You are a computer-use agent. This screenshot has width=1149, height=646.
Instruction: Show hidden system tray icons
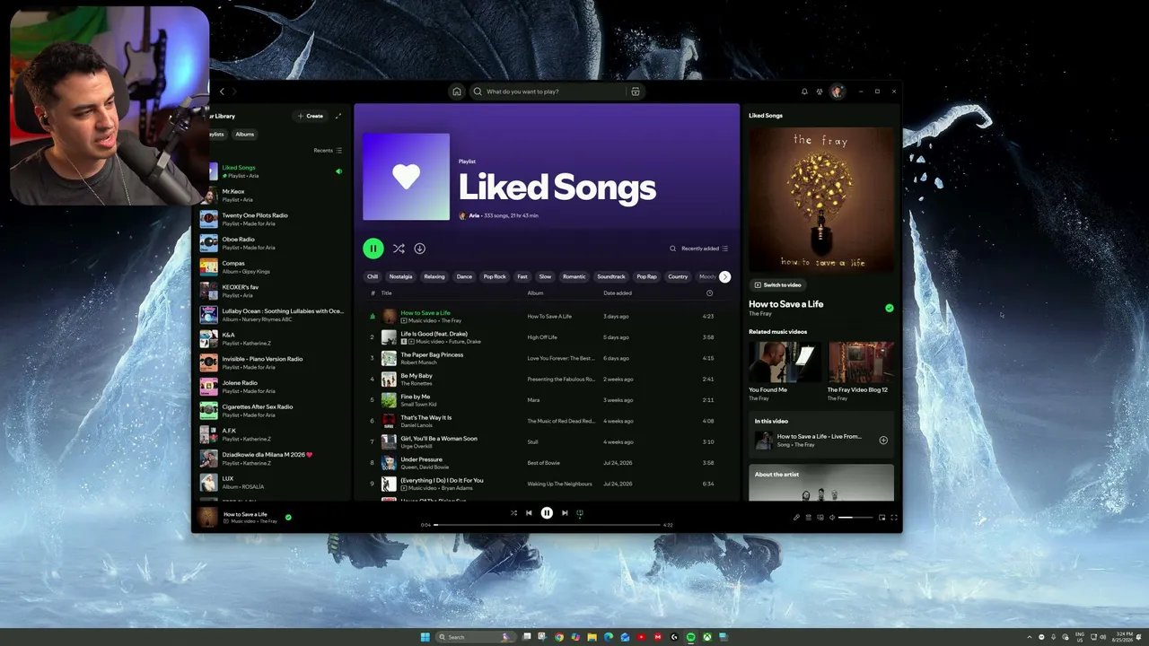(1030, 637)
